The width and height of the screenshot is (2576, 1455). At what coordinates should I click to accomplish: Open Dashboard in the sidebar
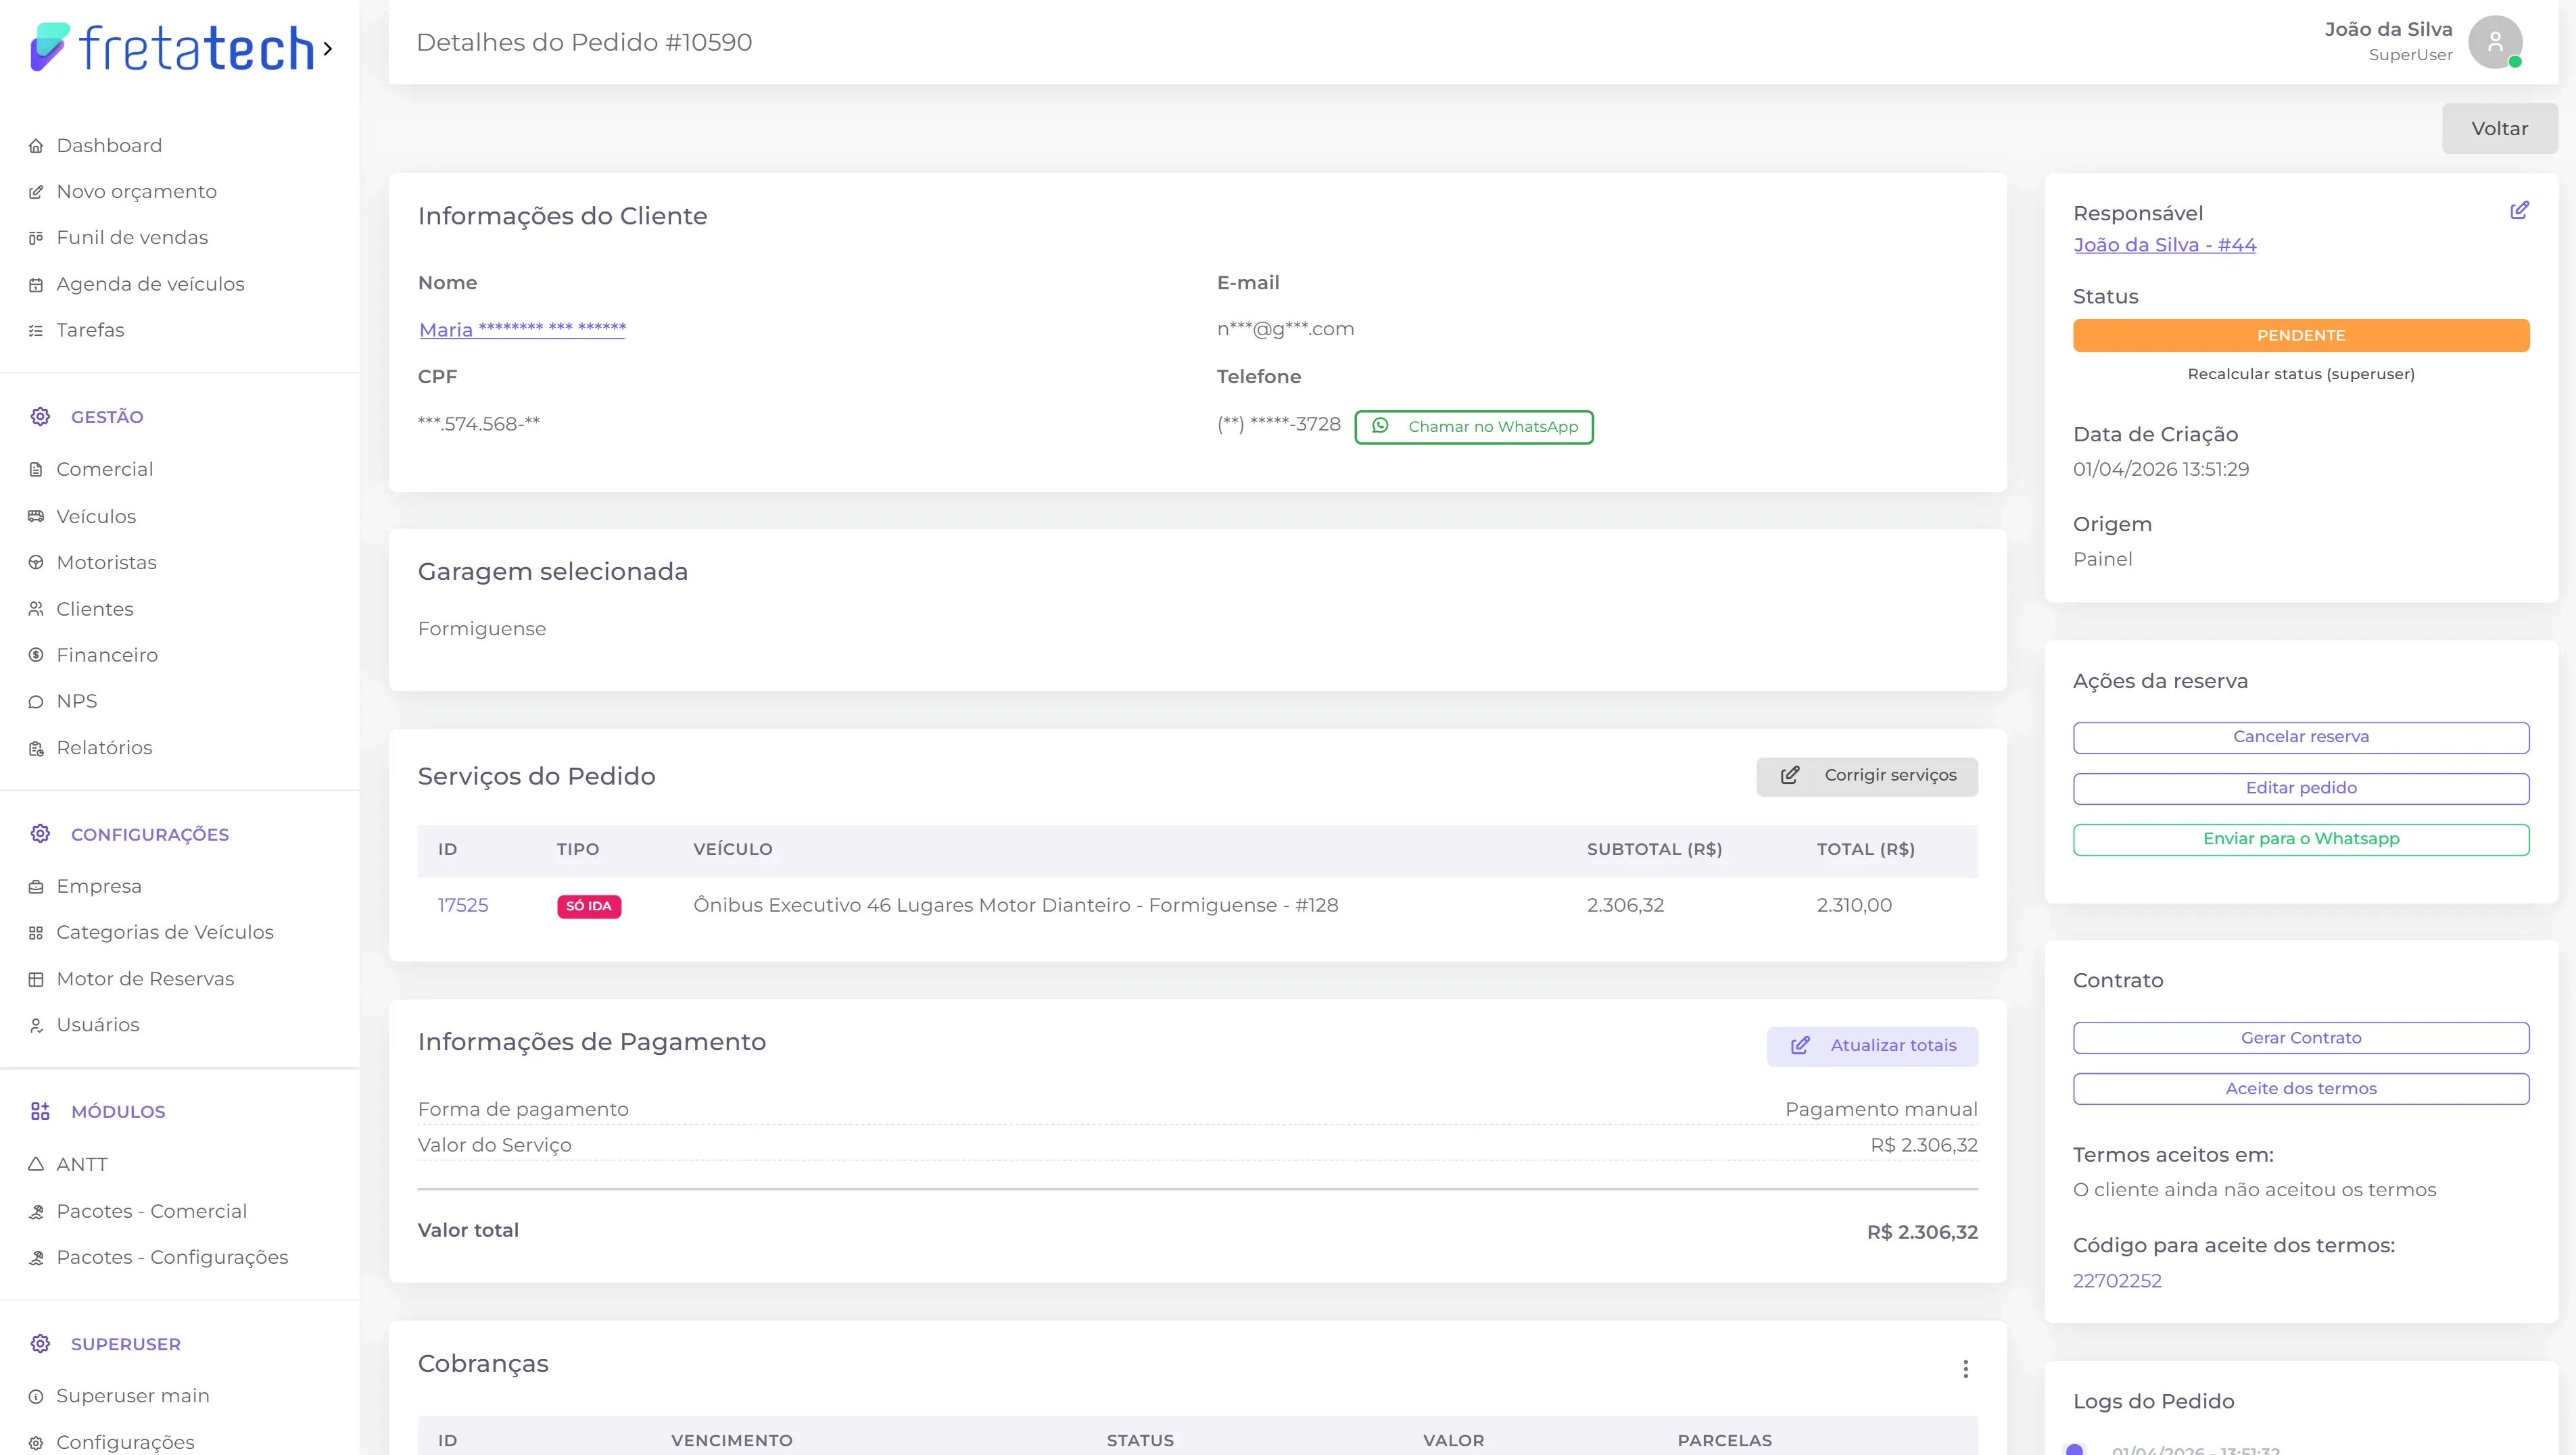pyautogui.click(x=109, y=146)
